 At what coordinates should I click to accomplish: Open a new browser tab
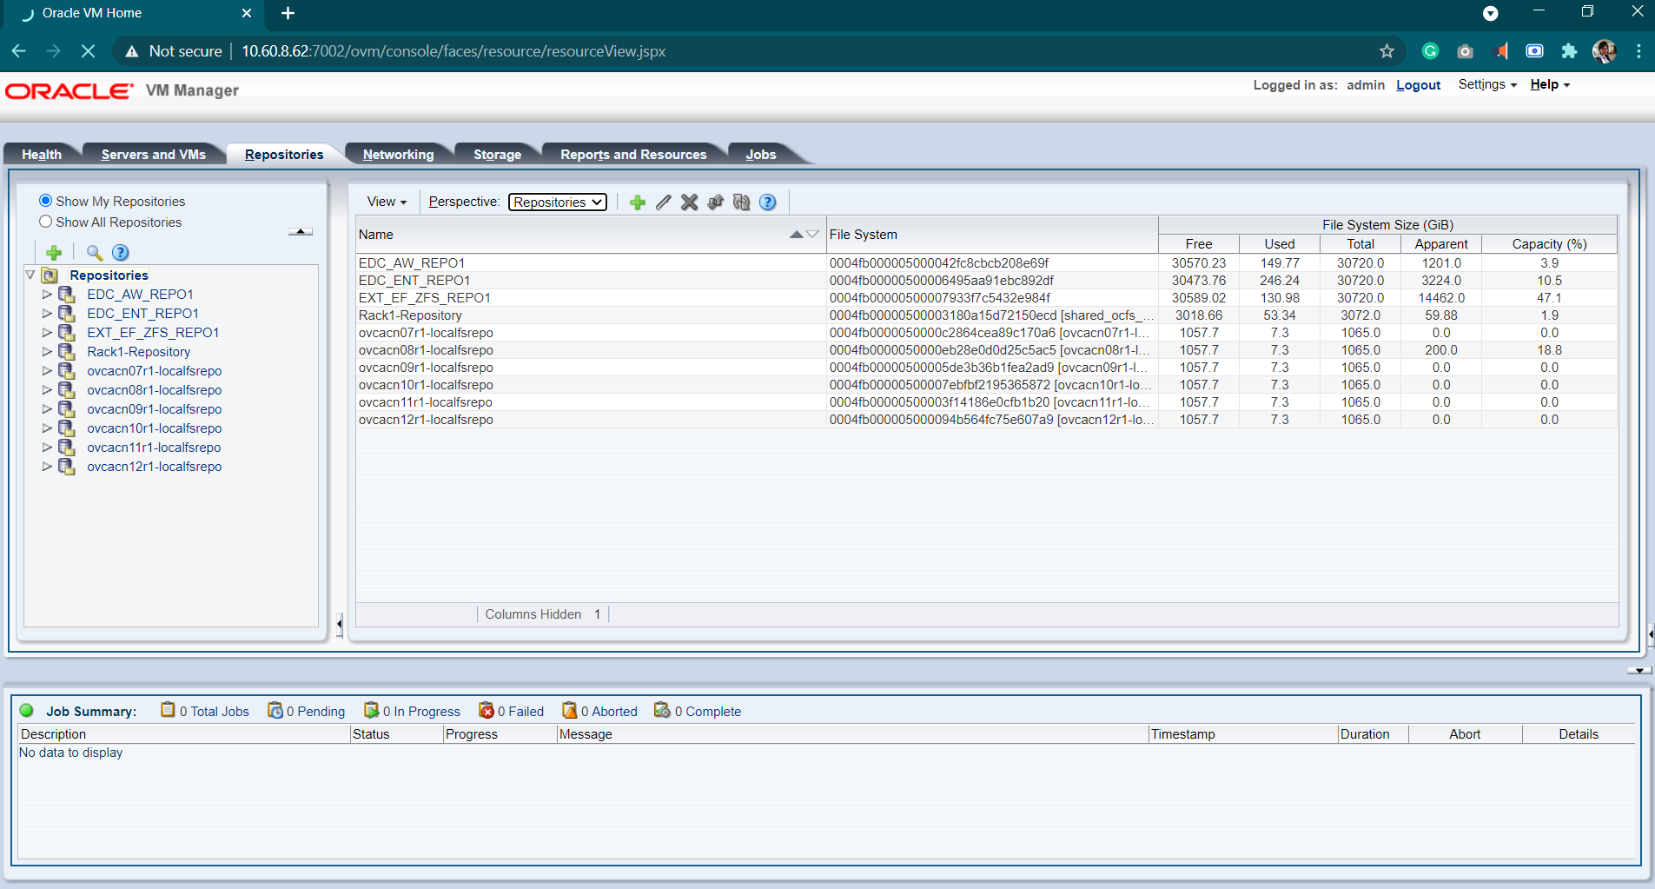point(288,13)
